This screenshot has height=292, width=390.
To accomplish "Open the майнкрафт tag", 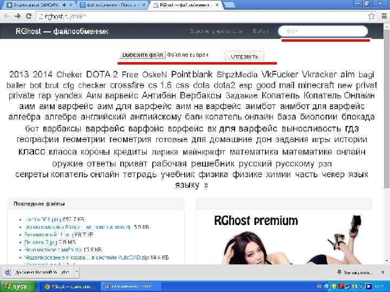I will (204, 151).
